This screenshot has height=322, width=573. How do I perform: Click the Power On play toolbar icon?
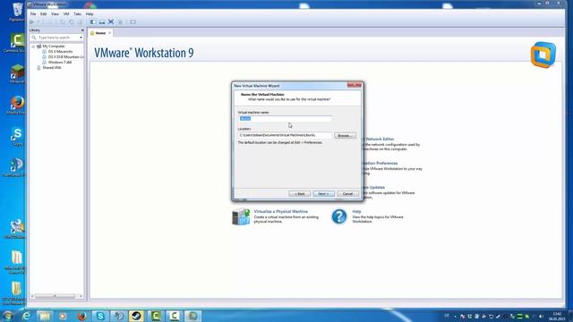[x=32, y=22]
